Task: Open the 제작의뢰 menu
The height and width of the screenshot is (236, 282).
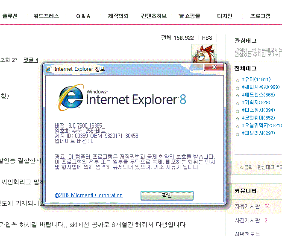Action: tap(118, 16)
